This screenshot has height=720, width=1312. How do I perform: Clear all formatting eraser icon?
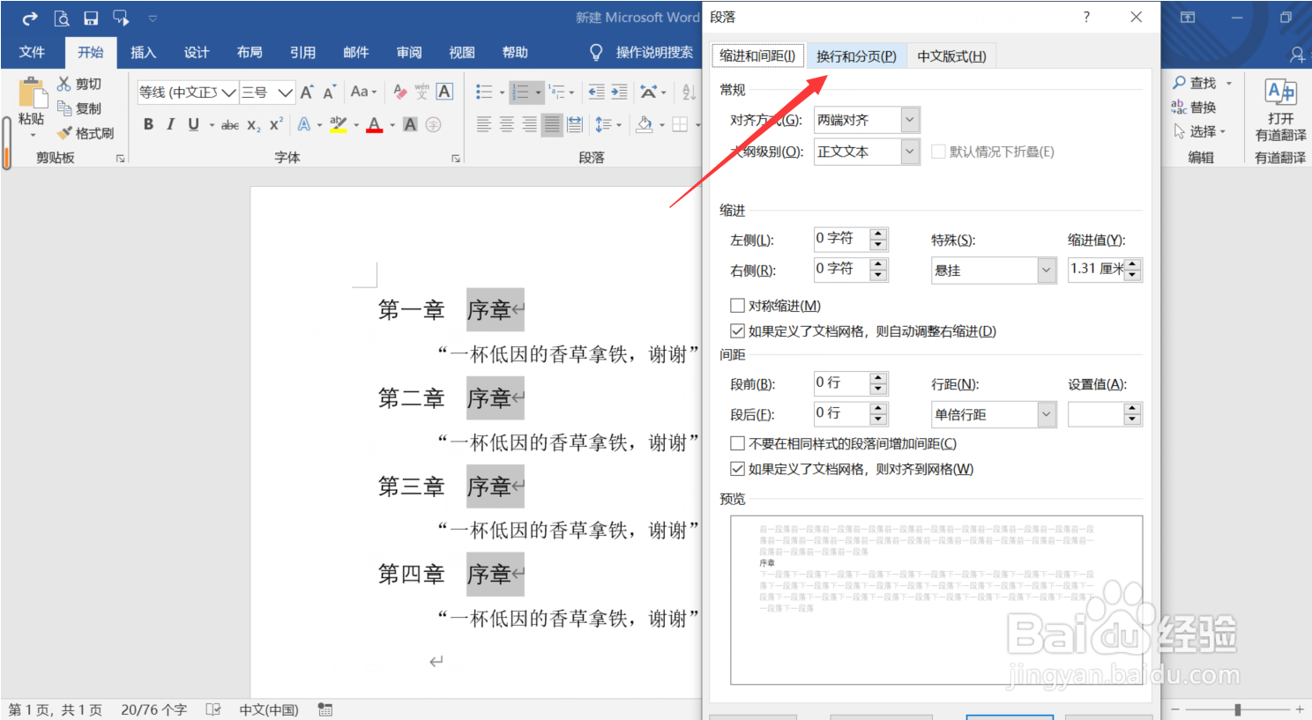coord(400,92)
